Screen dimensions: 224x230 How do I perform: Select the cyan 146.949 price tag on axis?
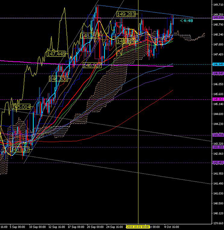click(x=218, y=64)
